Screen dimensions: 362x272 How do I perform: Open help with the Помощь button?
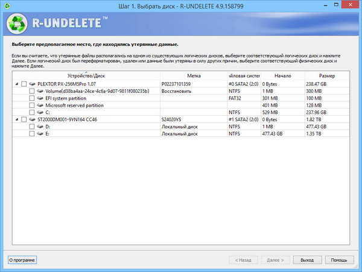click(339, 260)
